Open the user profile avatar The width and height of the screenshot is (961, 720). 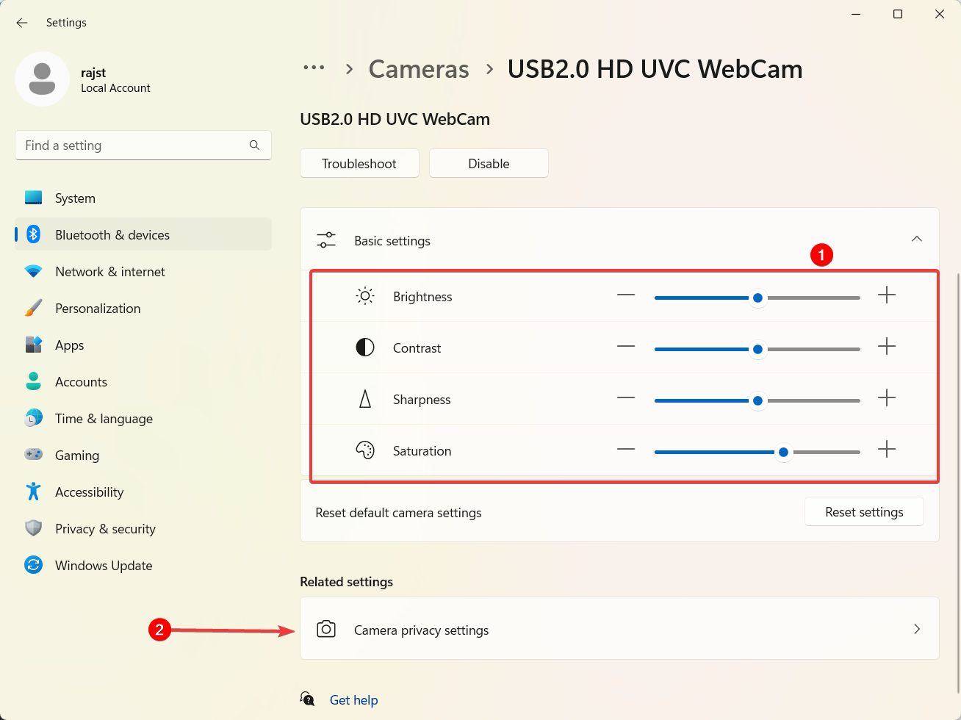pyautogui.click(x=42, y=79)
